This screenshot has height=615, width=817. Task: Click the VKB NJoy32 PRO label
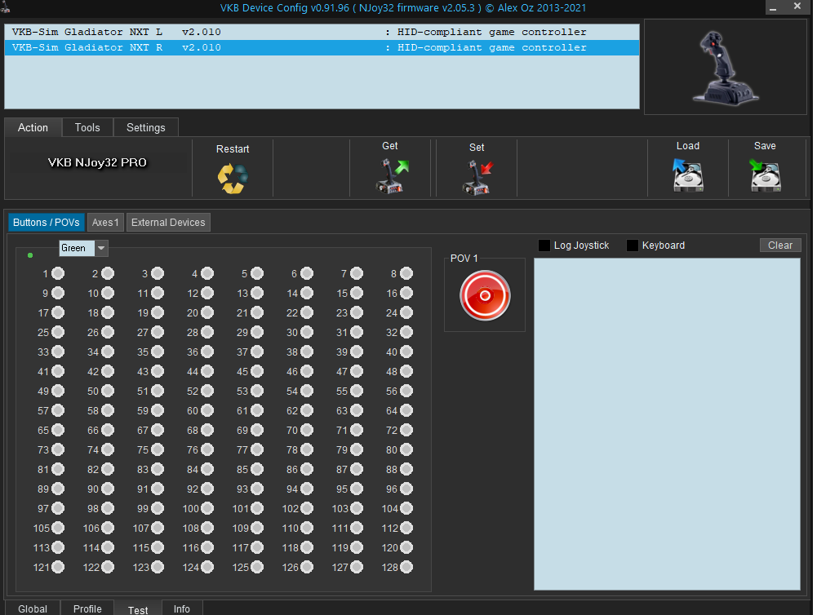pos(97,162)
